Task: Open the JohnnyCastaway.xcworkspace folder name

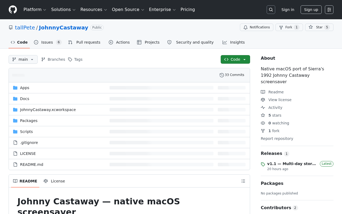Action: pos(48,110)
